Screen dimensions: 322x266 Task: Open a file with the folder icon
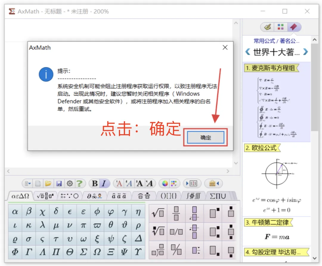point(48,183)
